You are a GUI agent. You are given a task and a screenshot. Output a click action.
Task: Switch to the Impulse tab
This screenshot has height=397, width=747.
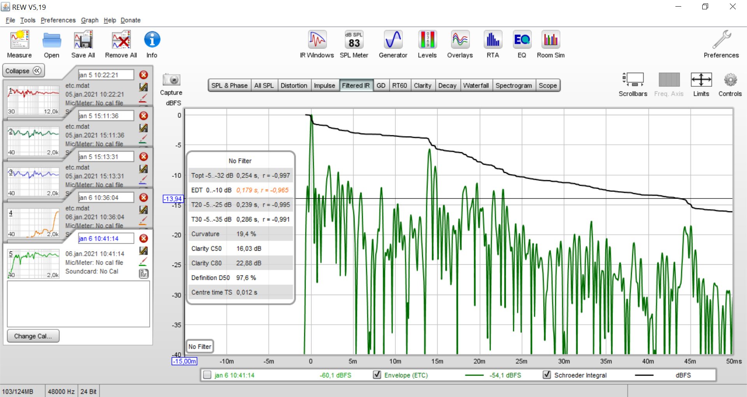click(324, 86)
